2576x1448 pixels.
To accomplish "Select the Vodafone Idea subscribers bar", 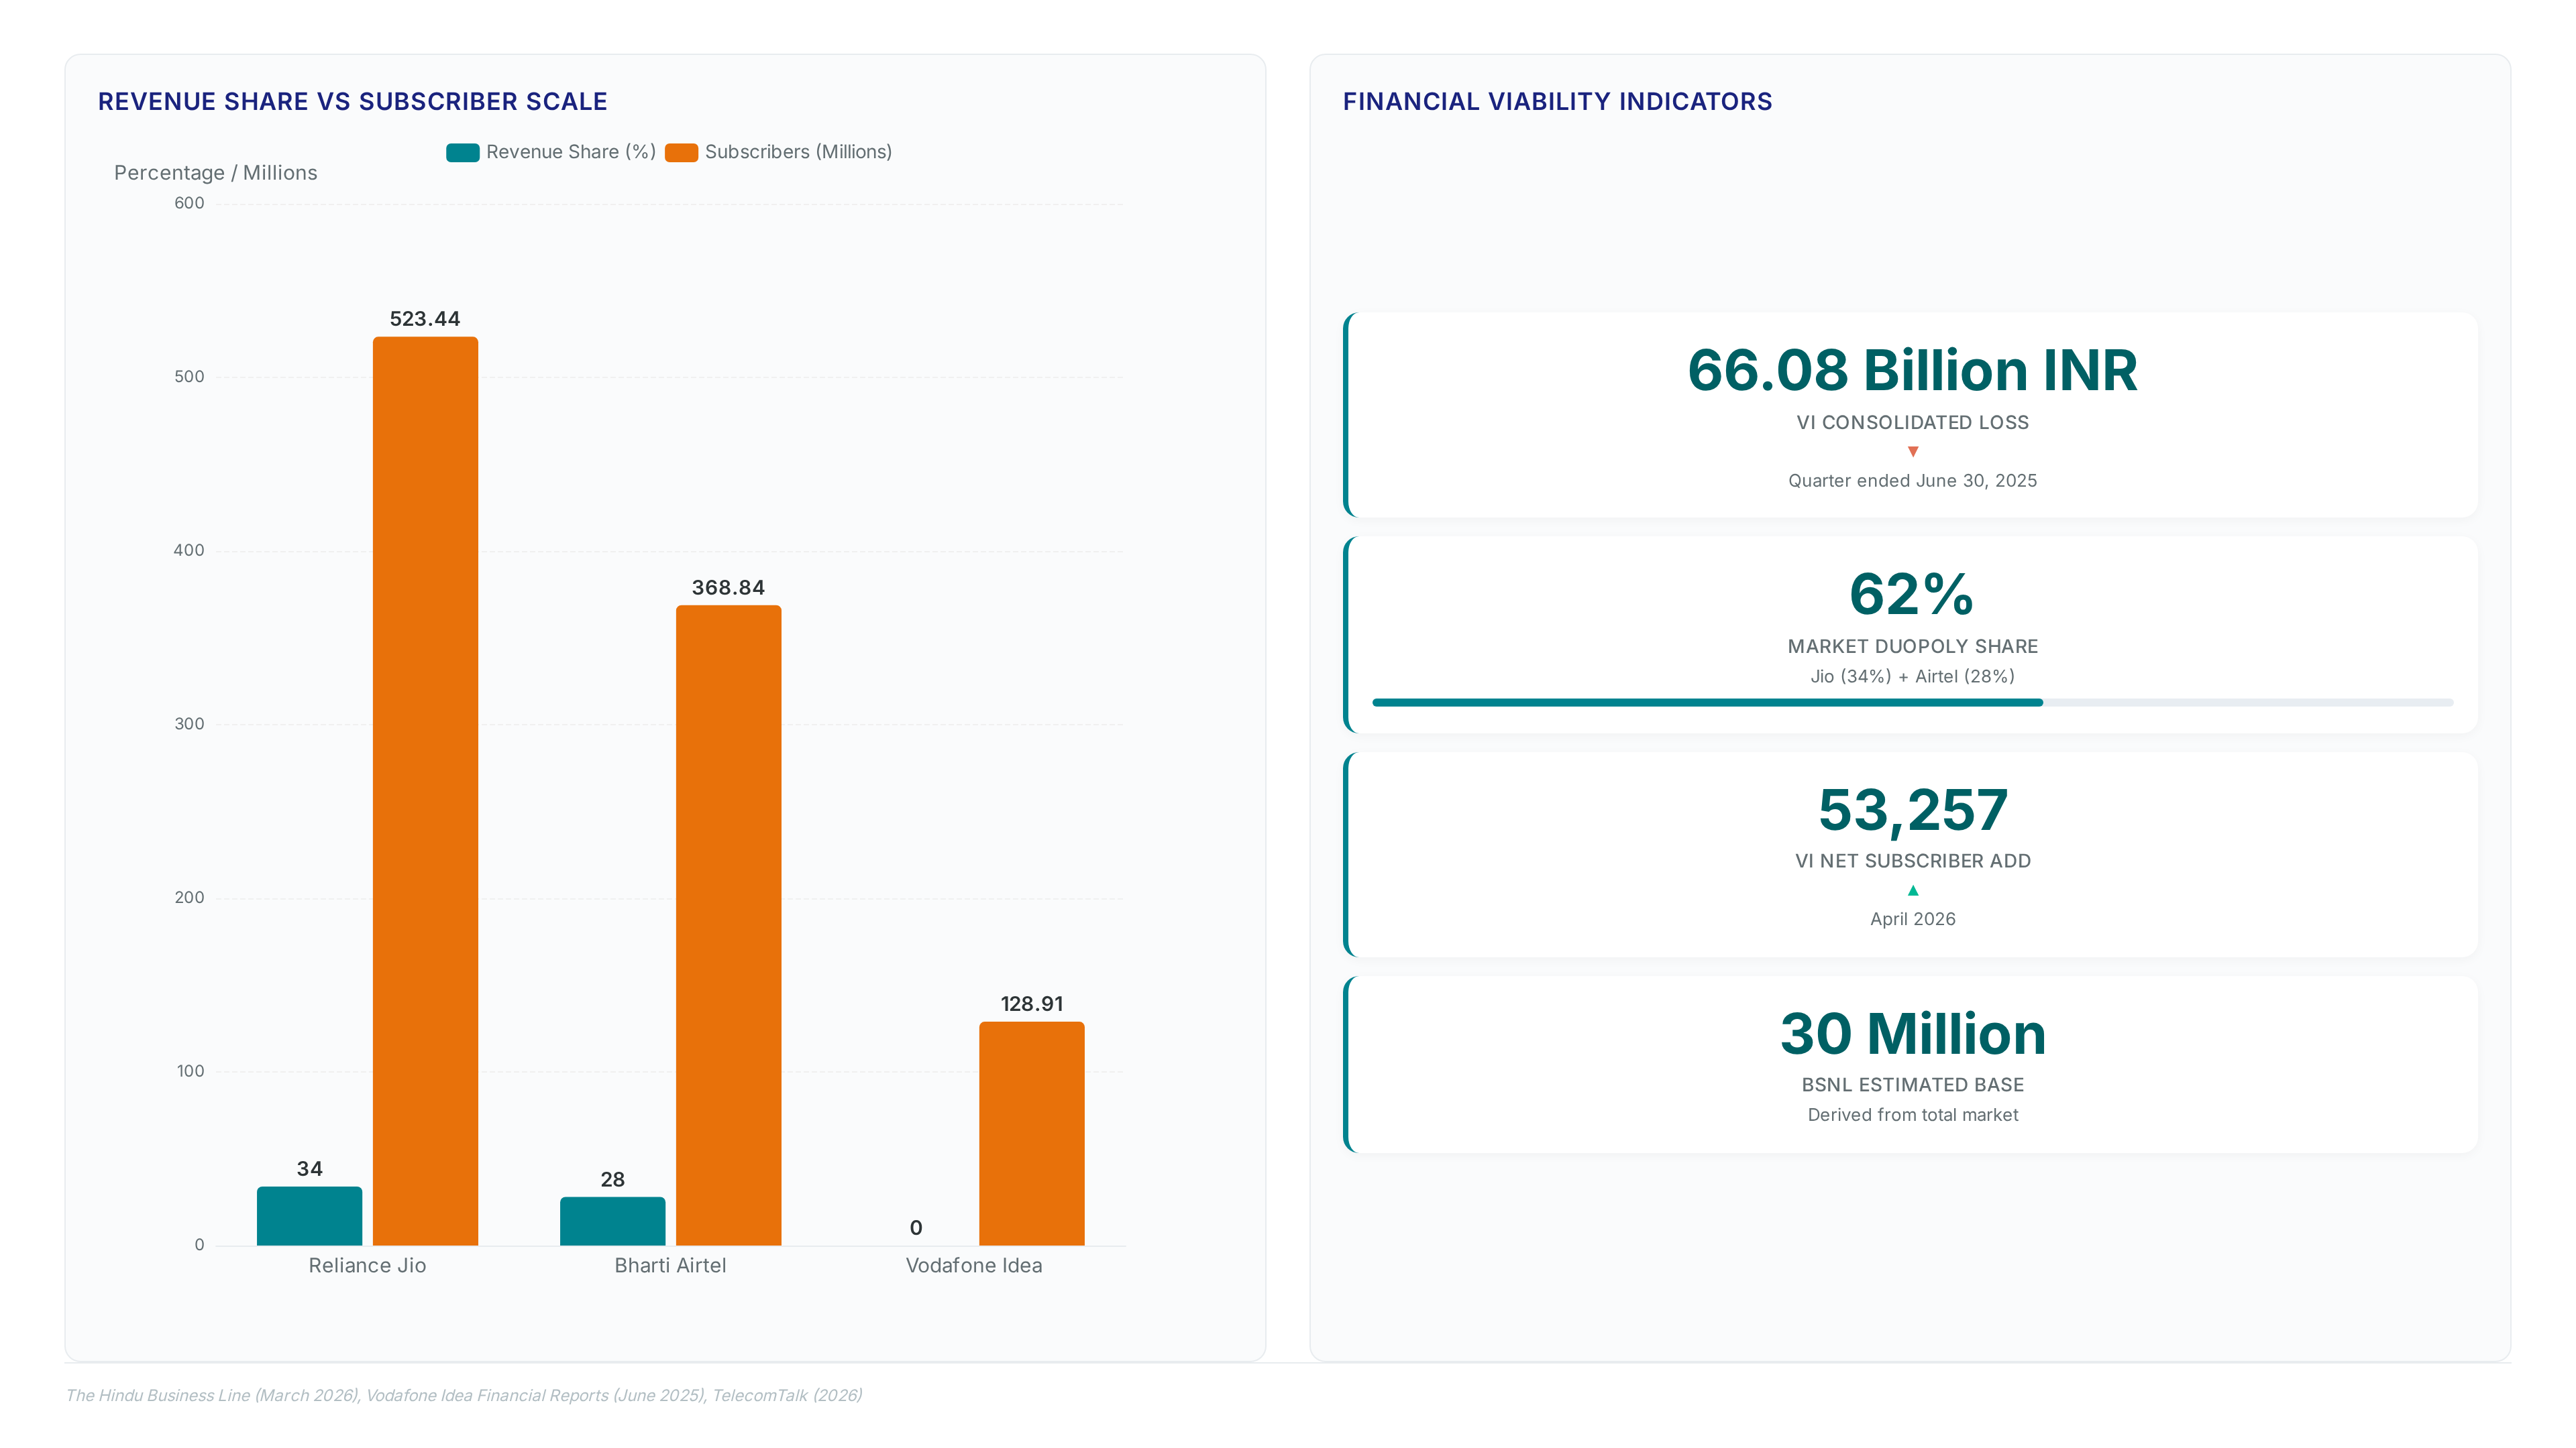I will click(1031, 1133).
